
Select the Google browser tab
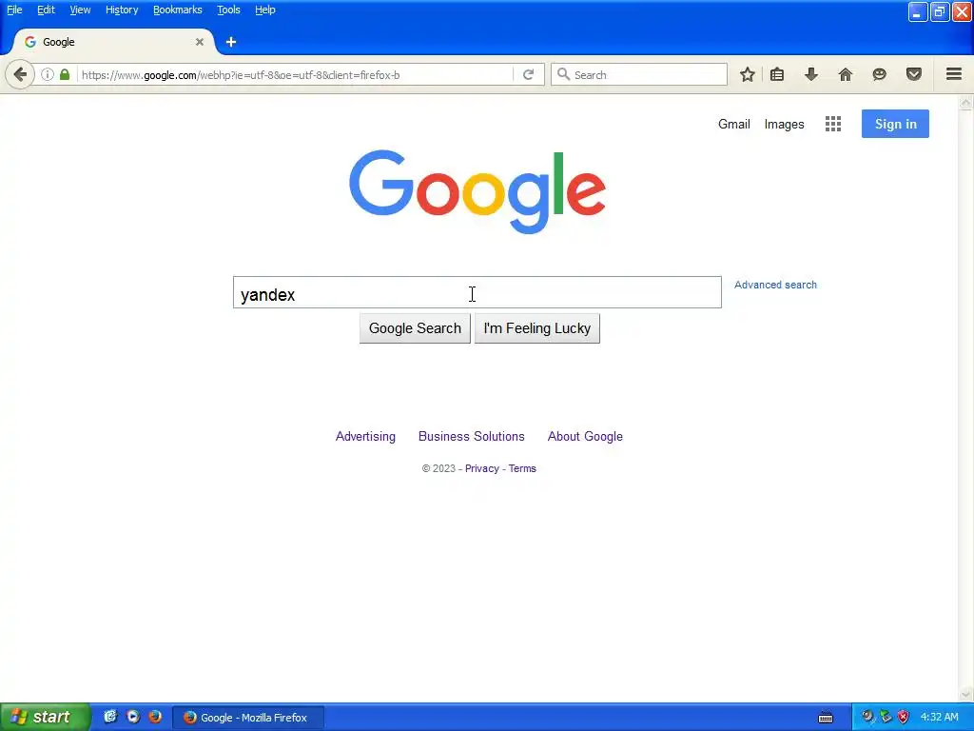(x=112, y=42)
